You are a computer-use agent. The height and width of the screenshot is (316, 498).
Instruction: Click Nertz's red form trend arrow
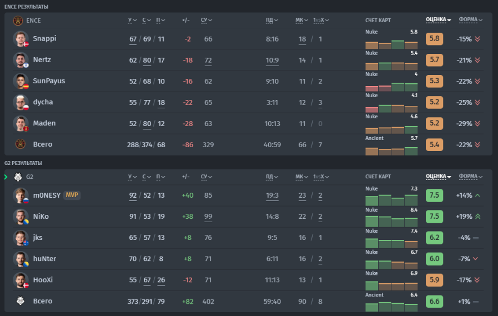477,60
